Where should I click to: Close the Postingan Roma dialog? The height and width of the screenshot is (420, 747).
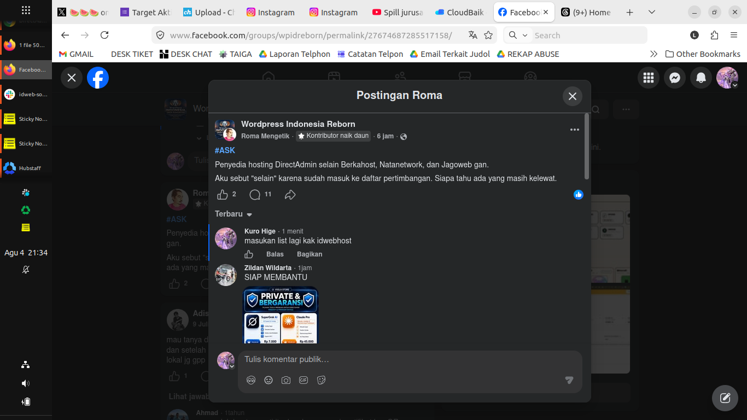click(x=573, y=96)
